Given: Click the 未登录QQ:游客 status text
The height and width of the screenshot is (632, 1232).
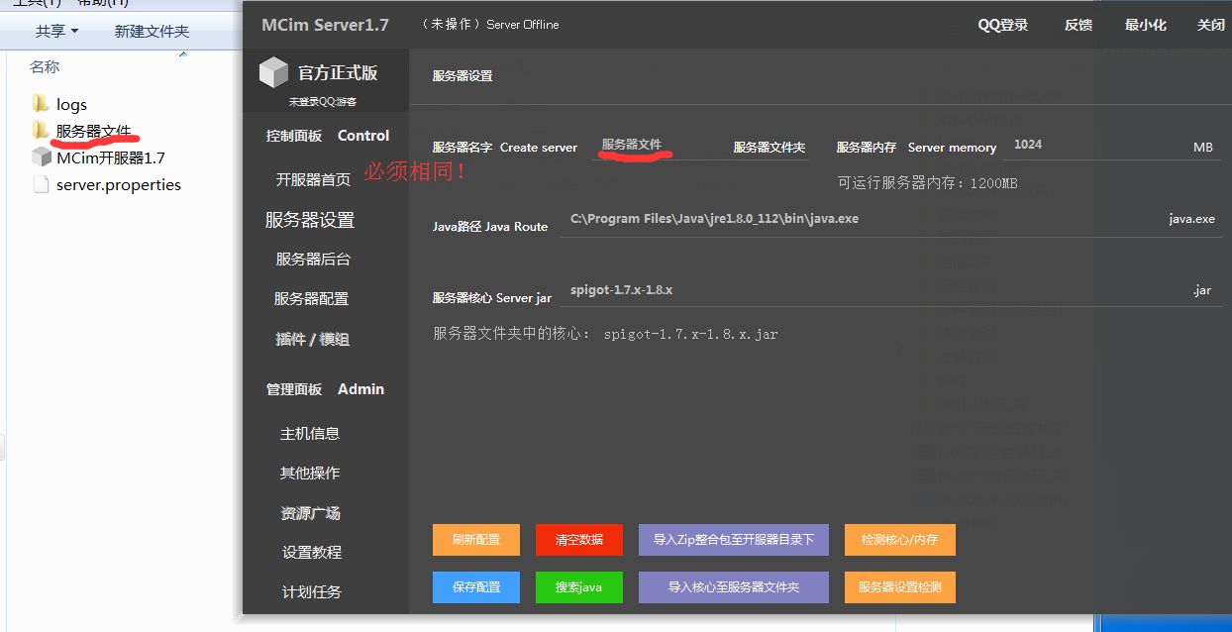Looking at the screenshot, I should [323, 102].
